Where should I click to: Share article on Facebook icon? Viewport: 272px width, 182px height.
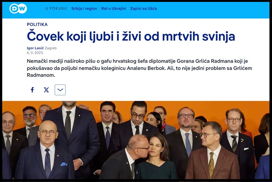(32, 90)
